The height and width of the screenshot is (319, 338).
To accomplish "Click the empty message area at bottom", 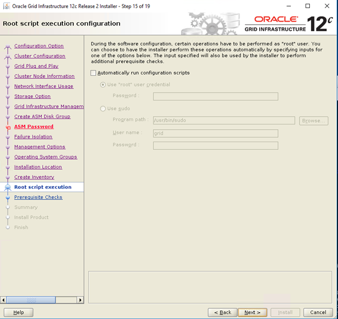I will 210,287.
